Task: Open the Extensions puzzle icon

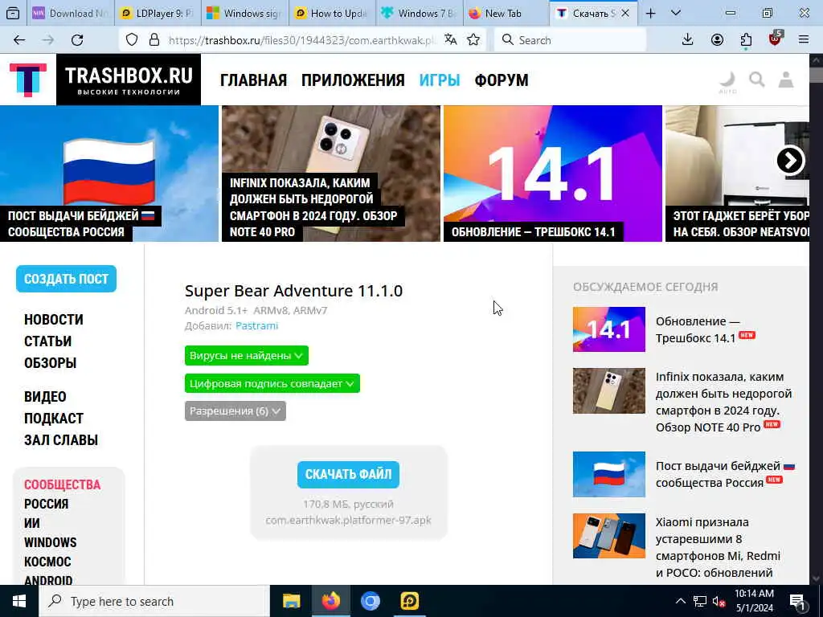Action: click(x=746, y=40)
